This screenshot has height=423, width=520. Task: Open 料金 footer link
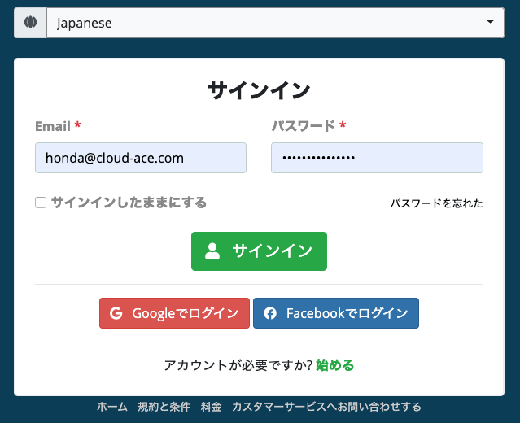pos(211,407)
